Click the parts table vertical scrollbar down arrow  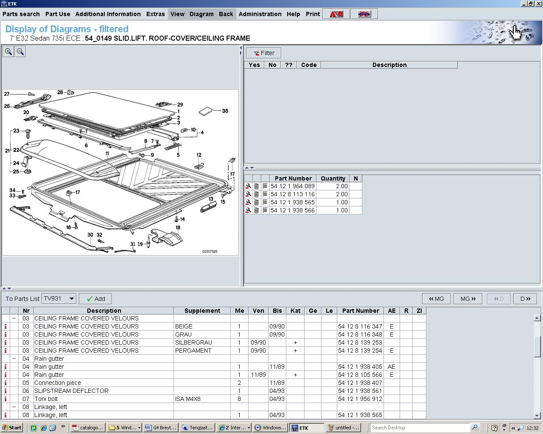pyautogui.click(x=537, y=416)
